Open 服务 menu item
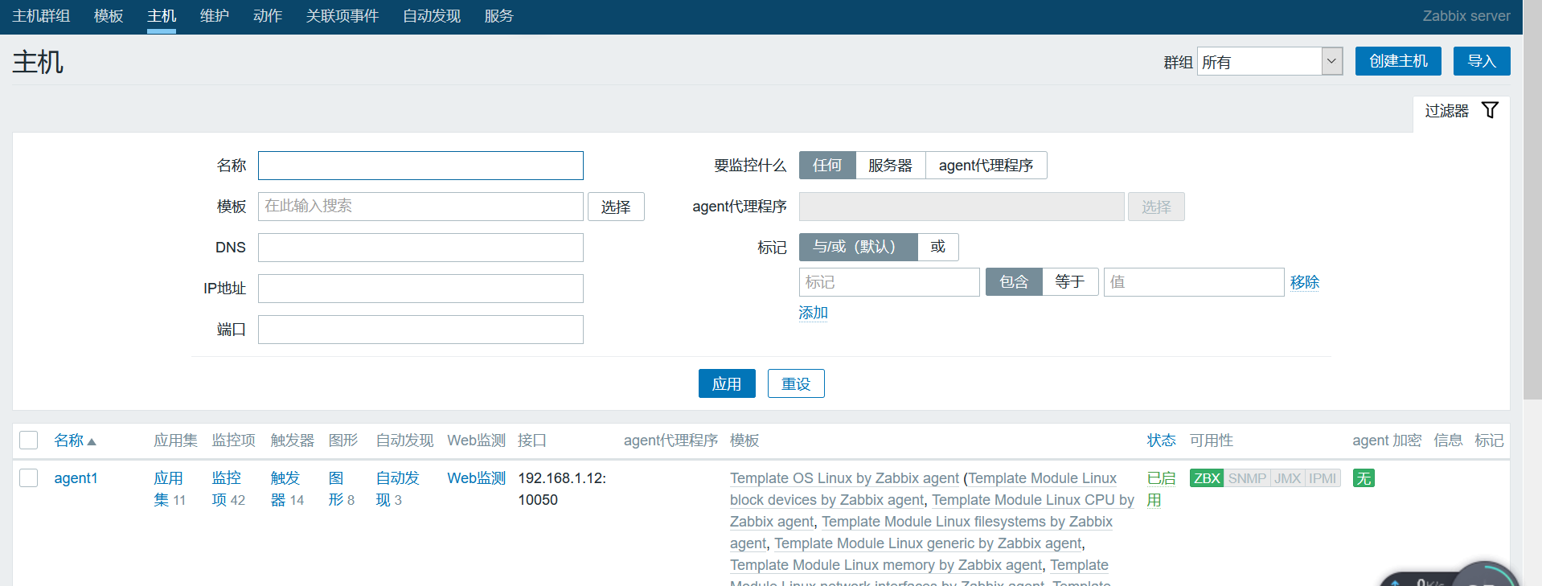Viewport: 1542px width, 586px height. (x=498, y=16)
